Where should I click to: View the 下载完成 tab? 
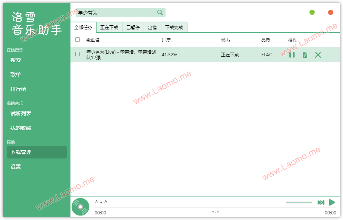[174, 27]
